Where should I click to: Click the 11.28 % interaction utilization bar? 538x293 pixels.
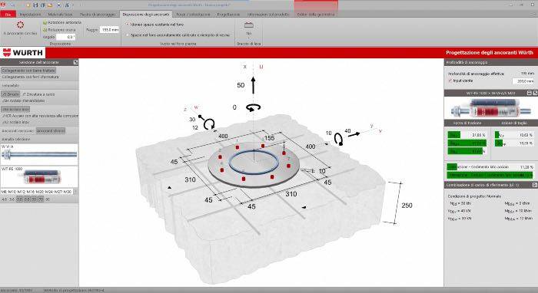tap(490, 166)
